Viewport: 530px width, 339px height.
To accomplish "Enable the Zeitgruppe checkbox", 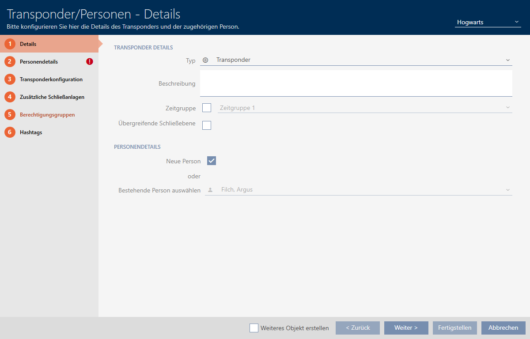I will pyautogui.click(x=206, y=108).
